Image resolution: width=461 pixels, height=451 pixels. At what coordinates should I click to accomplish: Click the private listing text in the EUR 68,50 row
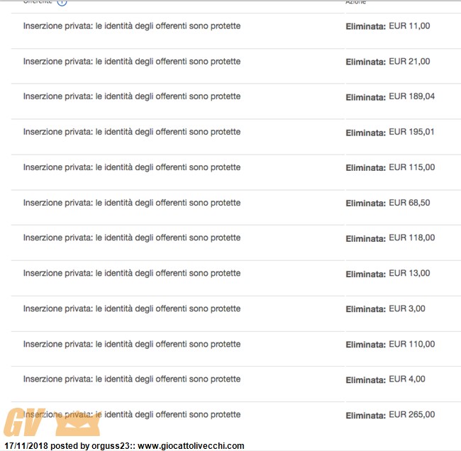[132, 203]
